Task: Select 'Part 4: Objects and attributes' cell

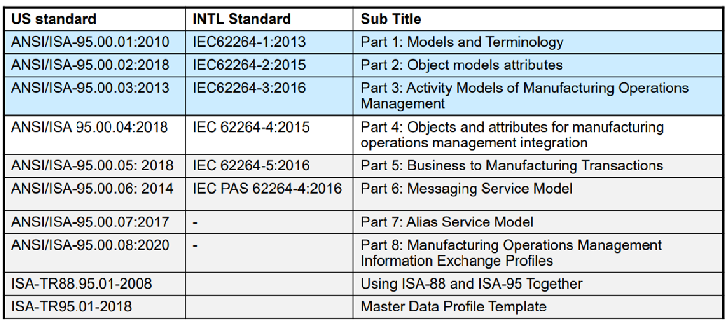Action: tap(538, 135)
